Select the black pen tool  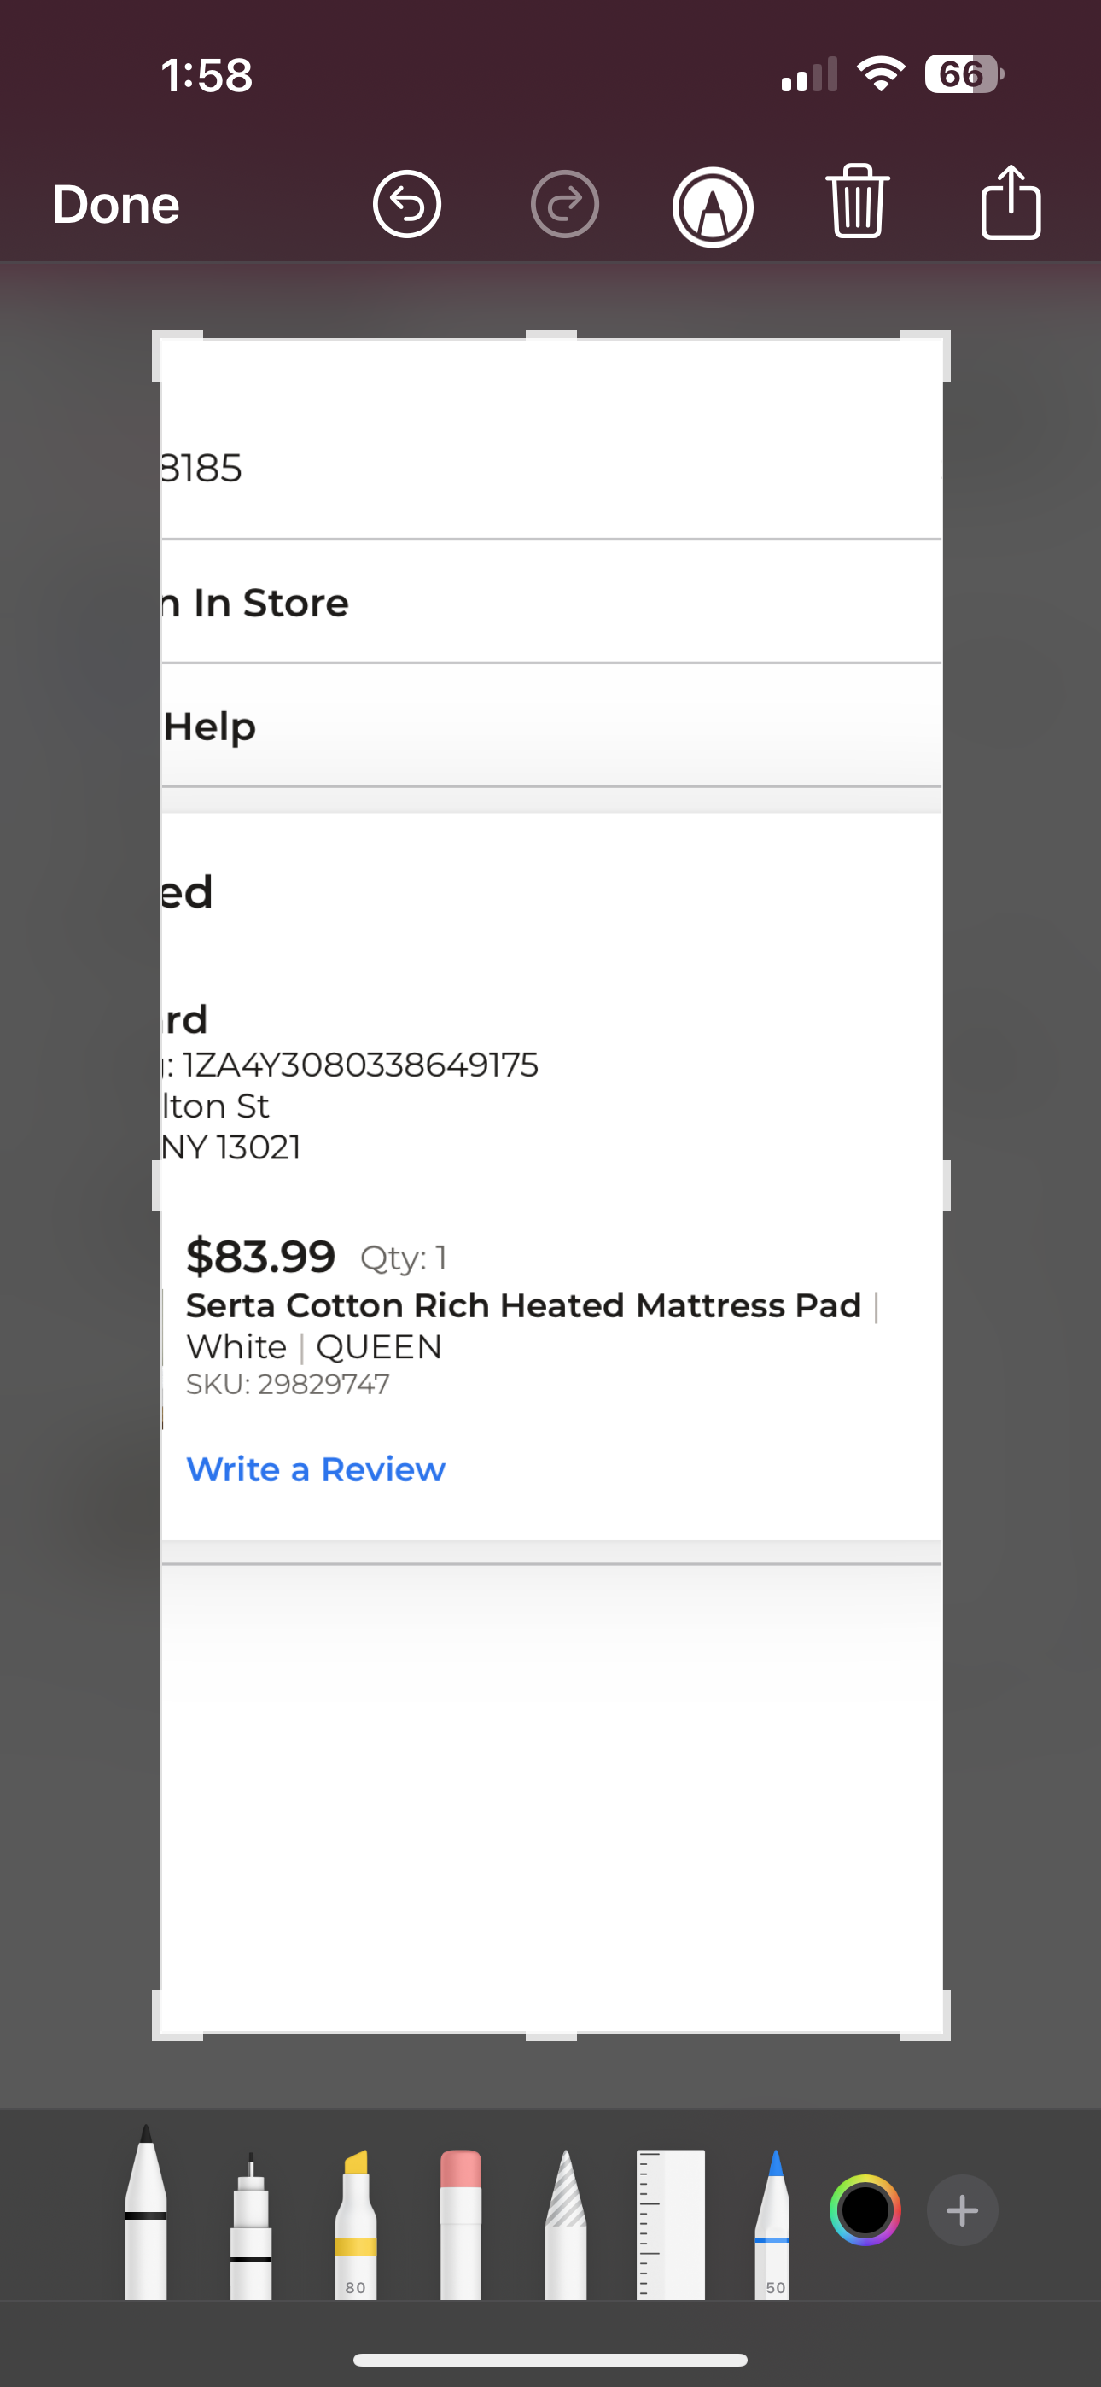pos(145,2211)
